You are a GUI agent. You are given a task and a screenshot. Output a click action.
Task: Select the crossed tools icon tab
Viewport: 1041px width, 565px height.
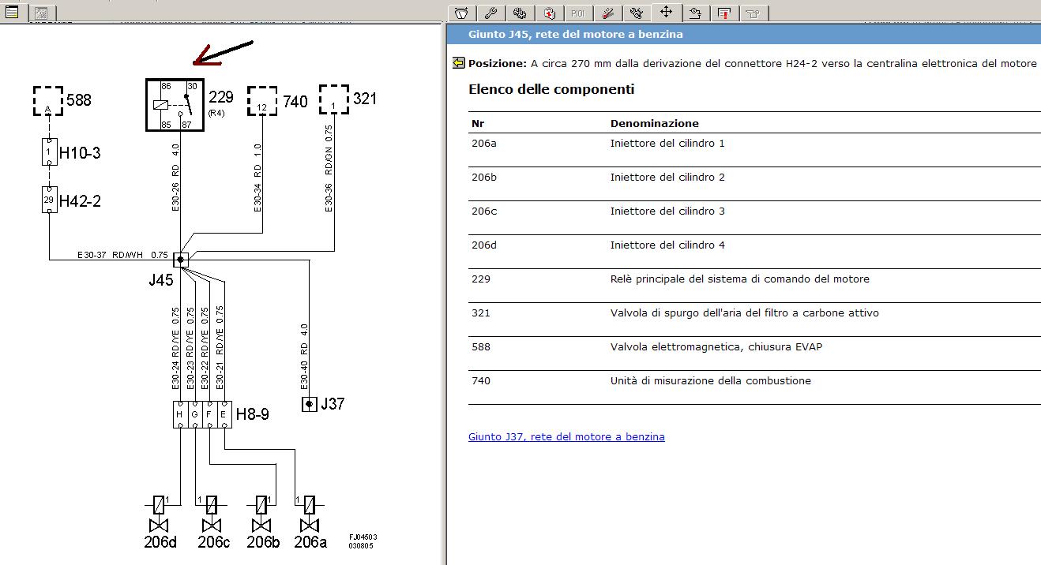point(636,13)
